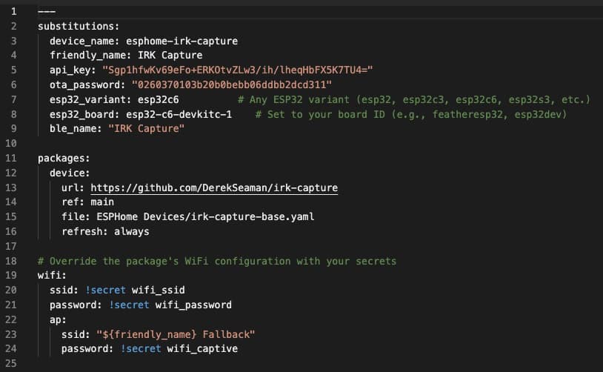
Task: Click 'main' value after ref
Action: [x=101, y=202]
